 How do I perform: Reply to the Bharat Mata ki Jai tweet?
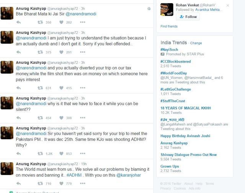click(x=19, y=22)
